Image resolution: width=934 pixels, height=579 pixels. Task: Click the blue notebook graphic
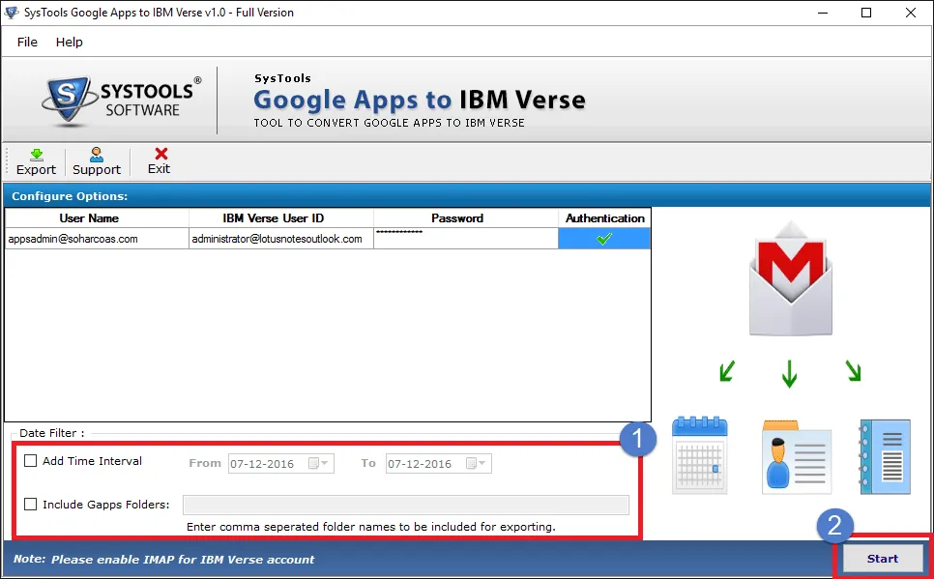pyautogui.click(x=885, y=457)
